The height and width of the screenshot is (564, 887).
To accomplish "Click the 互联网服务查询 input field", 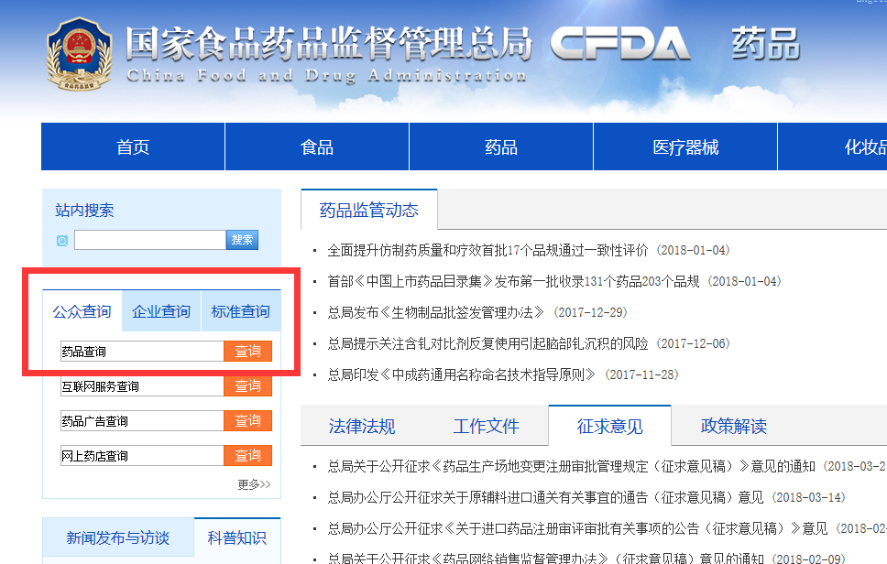I will tap(142, 386).
